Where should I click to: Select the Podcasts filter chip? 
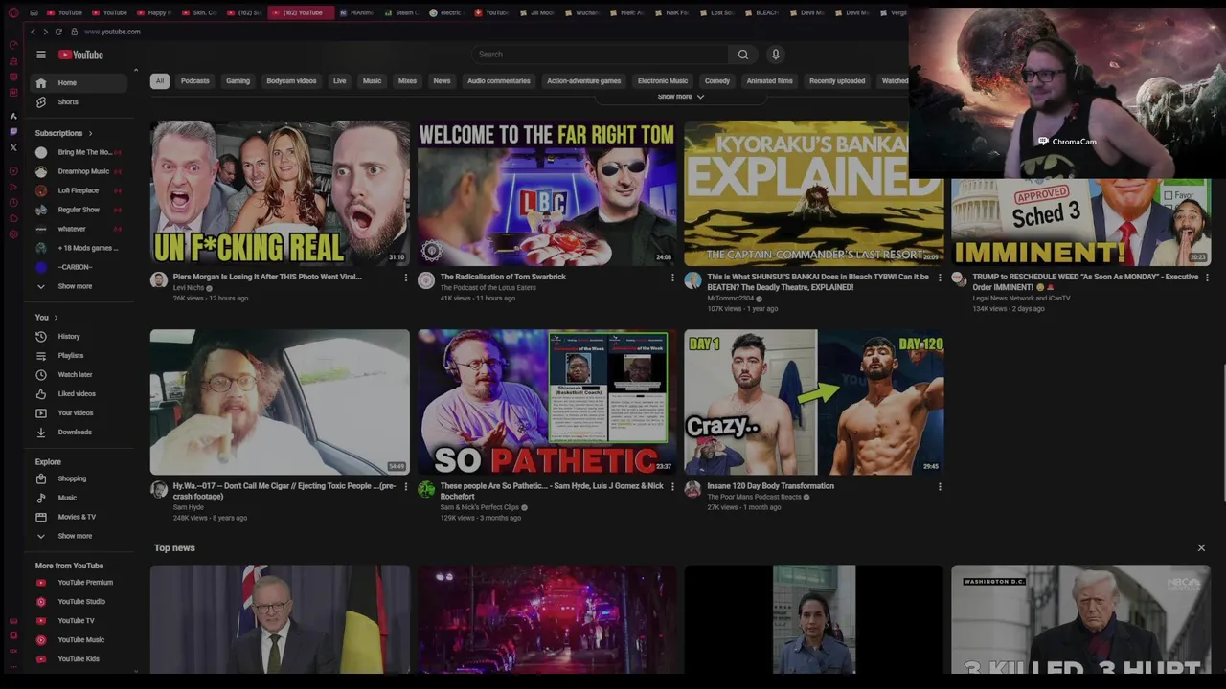[195, 81]
